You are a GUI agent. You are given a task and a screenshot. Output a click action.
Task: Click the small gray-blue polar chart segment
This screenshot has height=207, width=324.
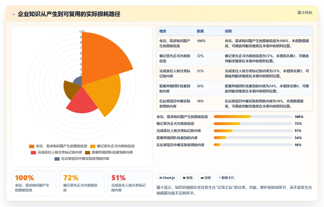(79, 82)
